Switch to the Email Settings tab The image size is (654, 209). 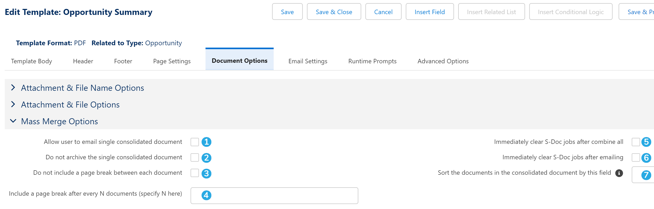tap(308, 61)
